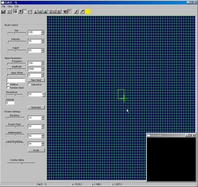Click the Sedimentation slider

[x=15, y=135]
